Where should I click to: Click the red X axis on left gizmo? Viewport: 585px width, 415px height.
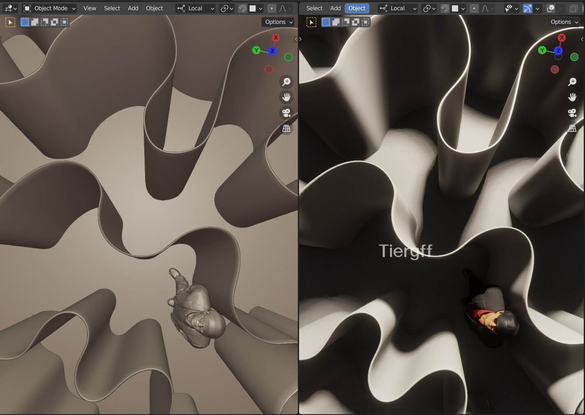coord(276,37)
